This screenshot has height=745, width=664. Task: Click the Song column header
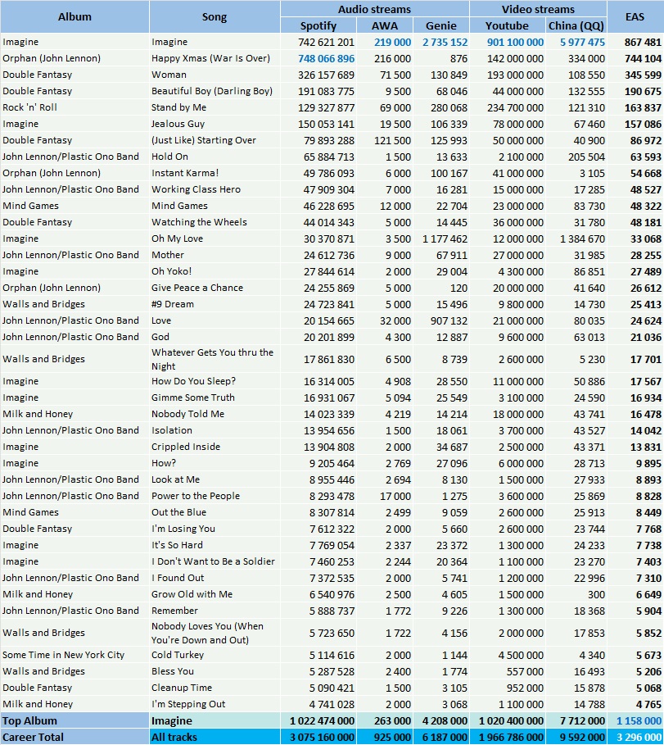click(x=215, y=16)
